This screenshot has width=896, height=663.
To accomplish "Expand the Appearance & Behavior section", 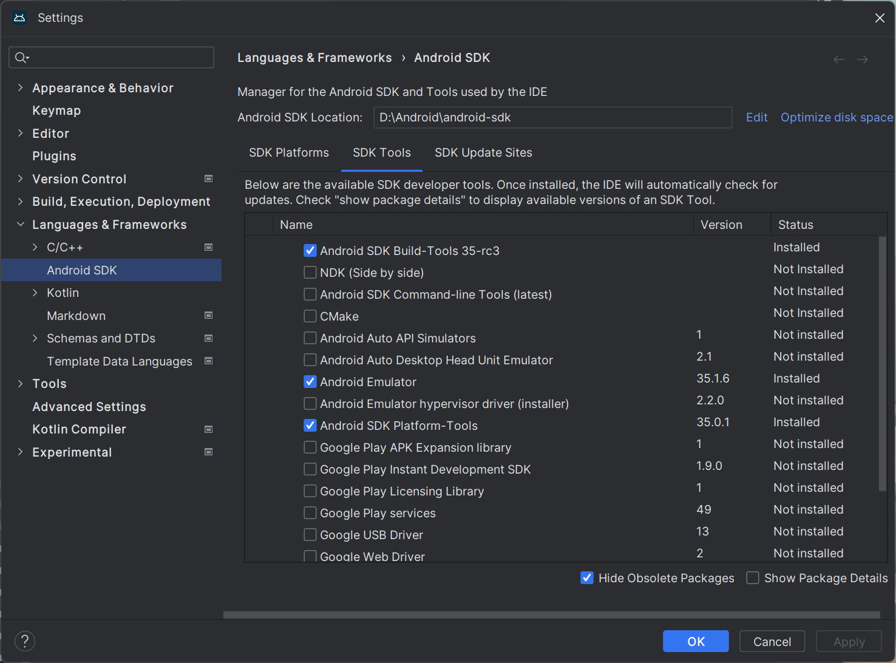I will 21,88.
